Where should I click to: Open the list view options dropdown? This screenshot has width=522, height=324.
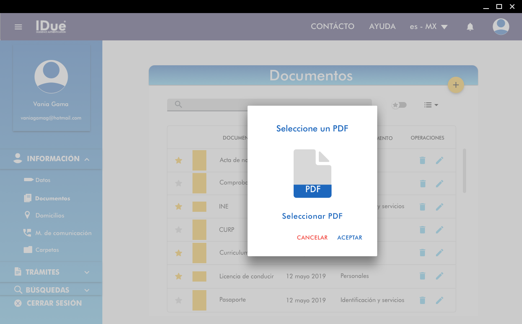click(x=431, y=105)
